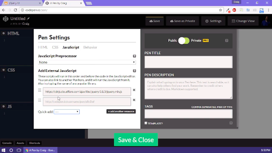Switch to HTML settings tab
This screenshot has width=272, height=153.
43,47
